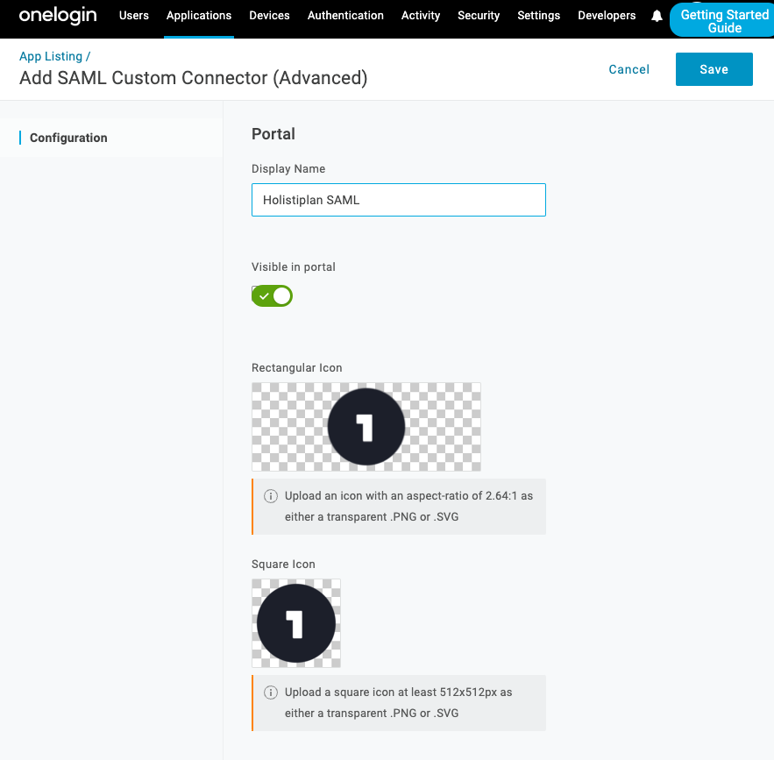Open the Users menu
The image size is (774, 760).
click(134, 16)
